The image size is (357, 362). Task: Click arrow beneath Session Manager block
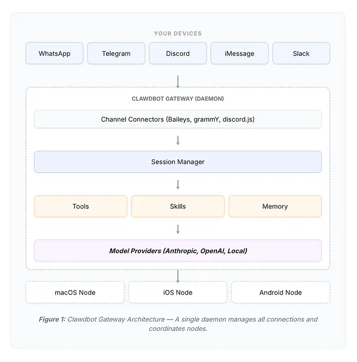click(x=178, y=184)
